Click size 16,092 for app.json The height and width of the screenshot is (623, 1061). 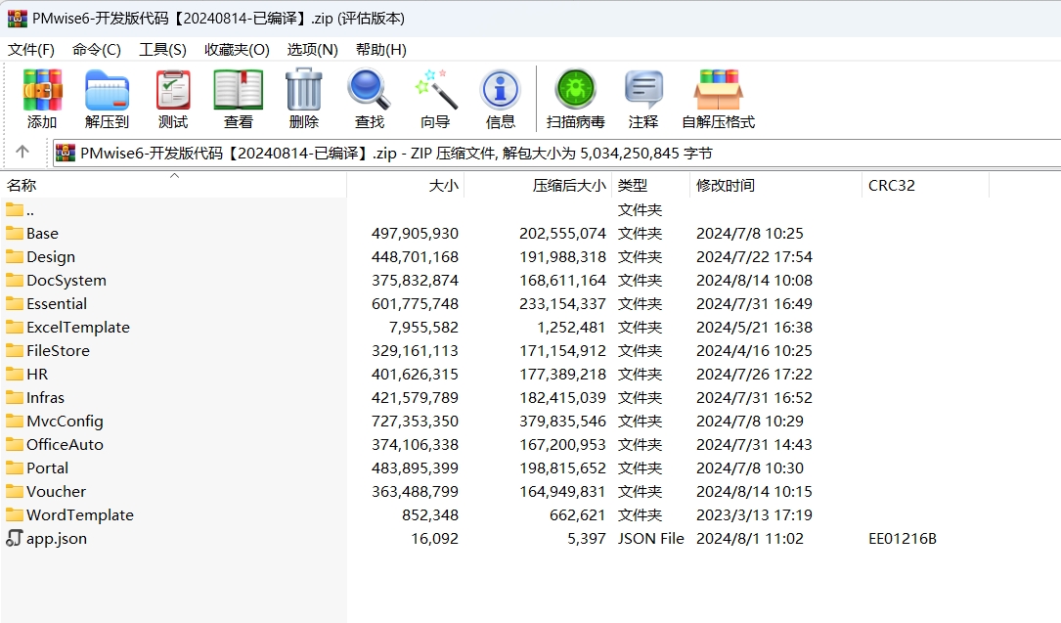point(434,539)
